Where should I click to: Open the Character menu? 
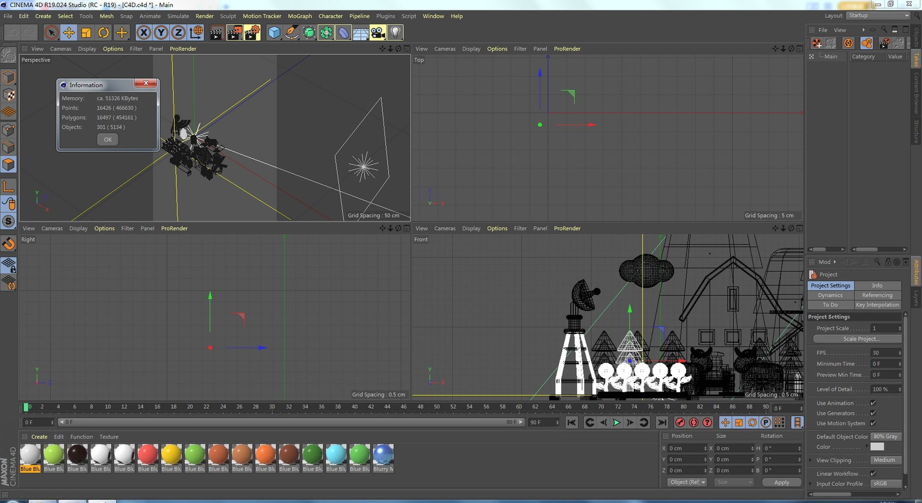(x=330, y=16)
